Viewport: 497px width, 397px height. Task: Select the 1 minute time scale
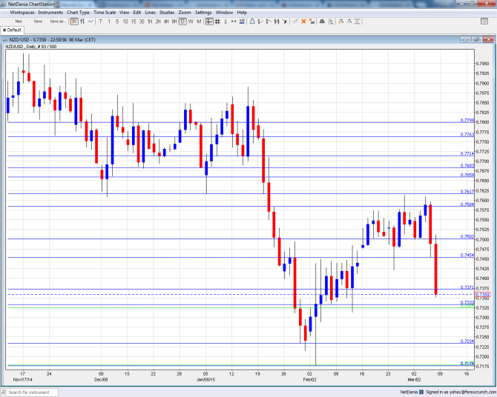(109, 21)
